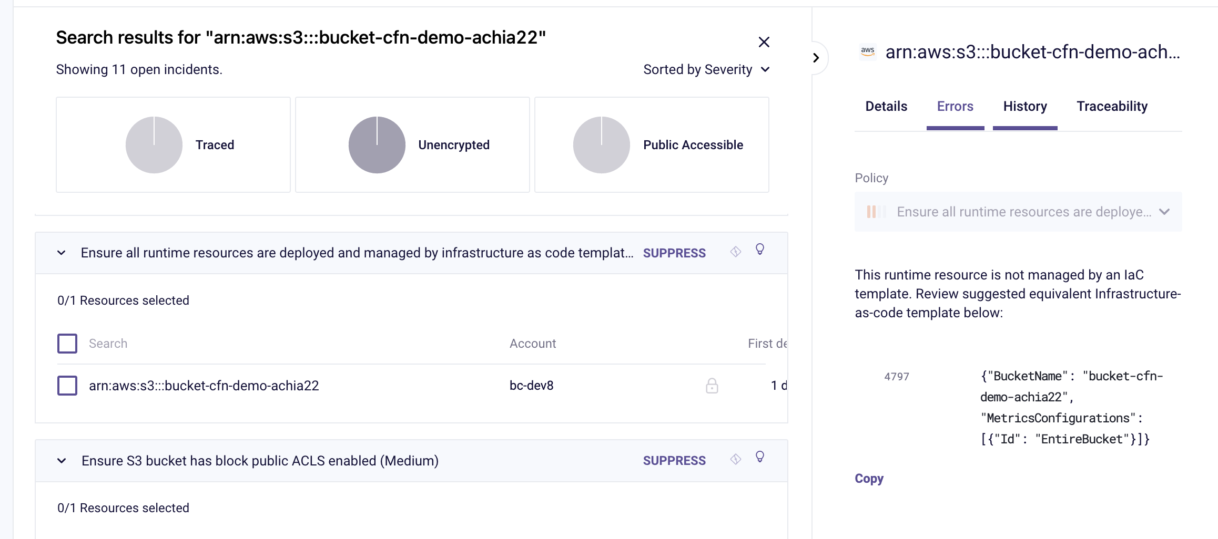Toggle the select-all checkbox next to Search
1218x539 pixels.
(x=67, y=344)
